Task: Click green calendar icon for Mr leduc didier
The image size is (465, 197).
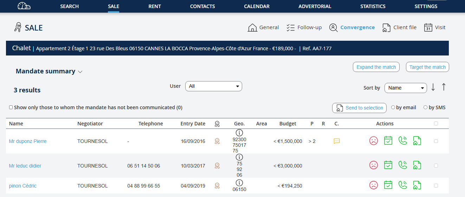Action: (x=388, y=165)
